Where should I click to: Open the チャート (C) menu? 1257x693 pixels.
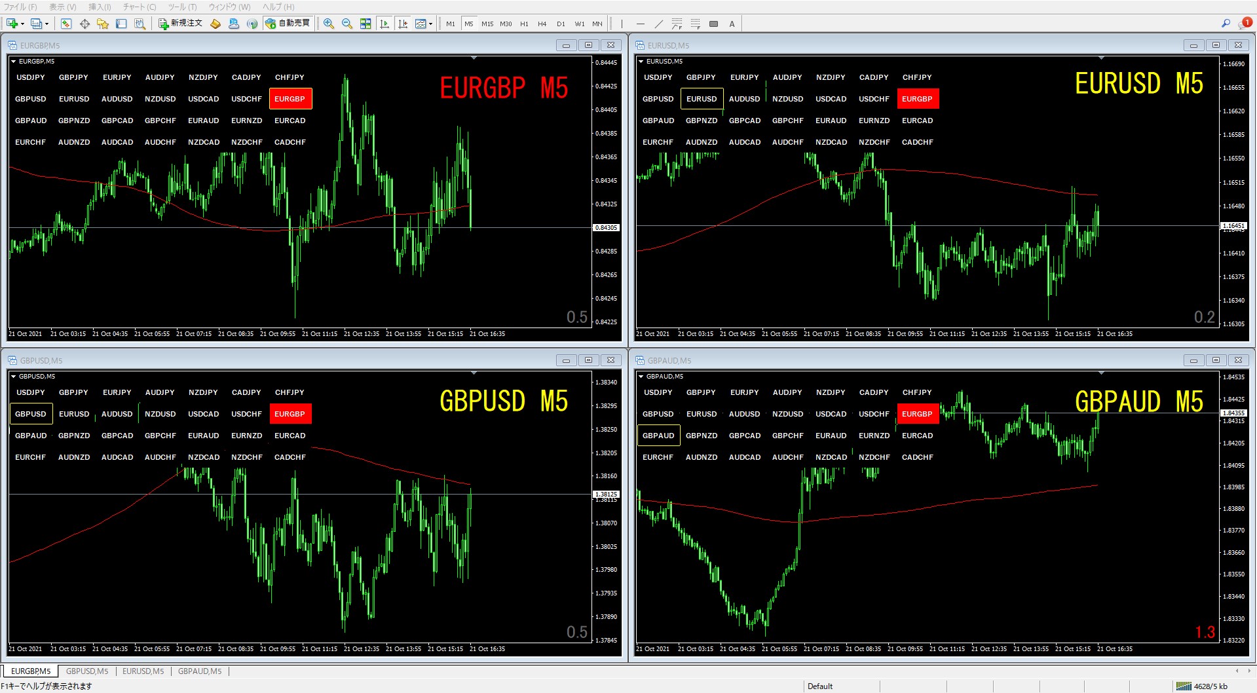coord(140,7)
